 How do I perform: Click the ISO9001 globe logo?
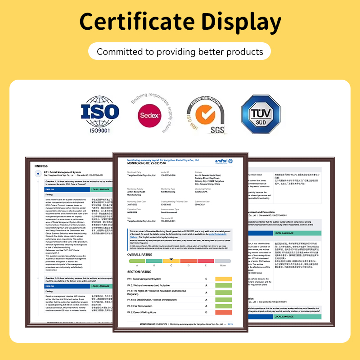point(100,114)
